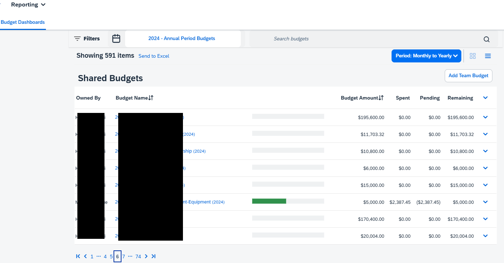Open the Filters panel

coord(87,39)
